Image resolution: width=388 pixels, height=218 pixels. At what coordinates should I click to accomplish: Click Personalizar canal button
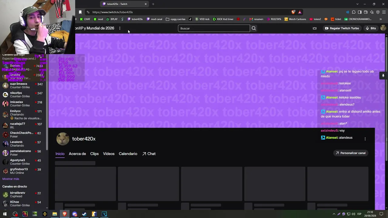[x=350, y=153]
